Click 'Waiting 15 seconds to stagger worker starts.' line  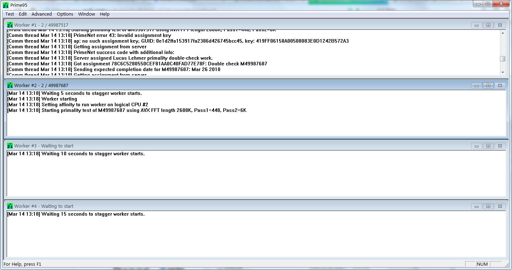click(76, 214)
